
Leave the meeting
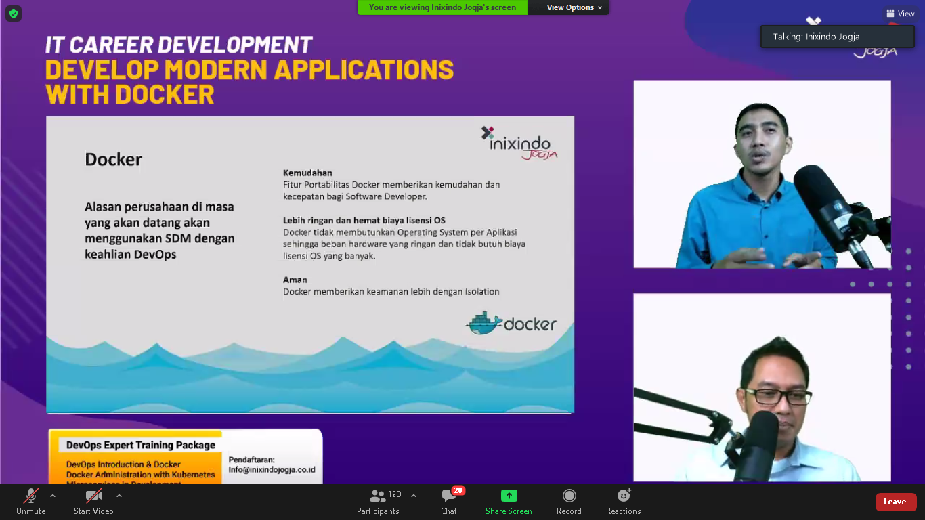[896, 502]
